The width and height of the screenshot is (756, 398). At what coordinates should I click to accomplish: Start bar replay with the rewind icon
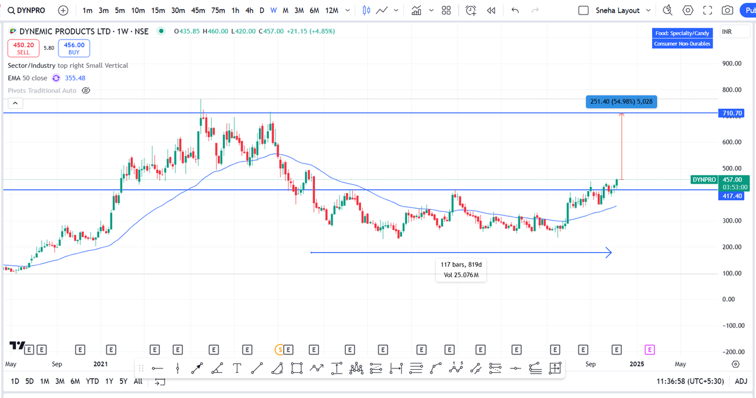click(491, 11)
